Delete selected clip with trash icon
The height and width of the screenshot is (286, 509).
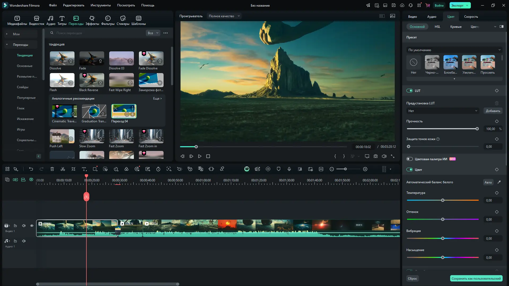(52, 169)
